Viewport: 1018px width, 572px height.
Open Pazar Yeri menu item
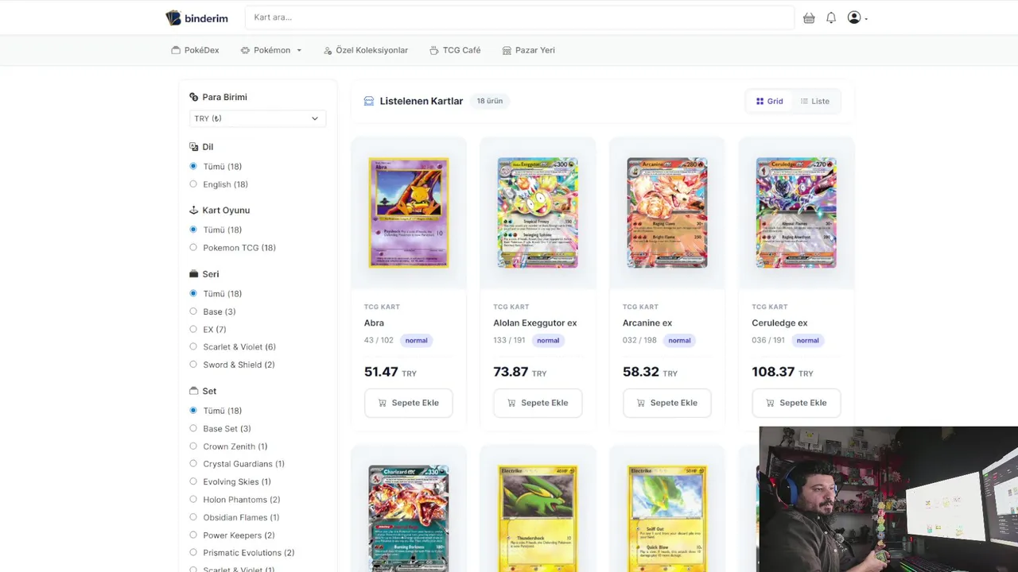pyautogui.click(x=529, y=50)
